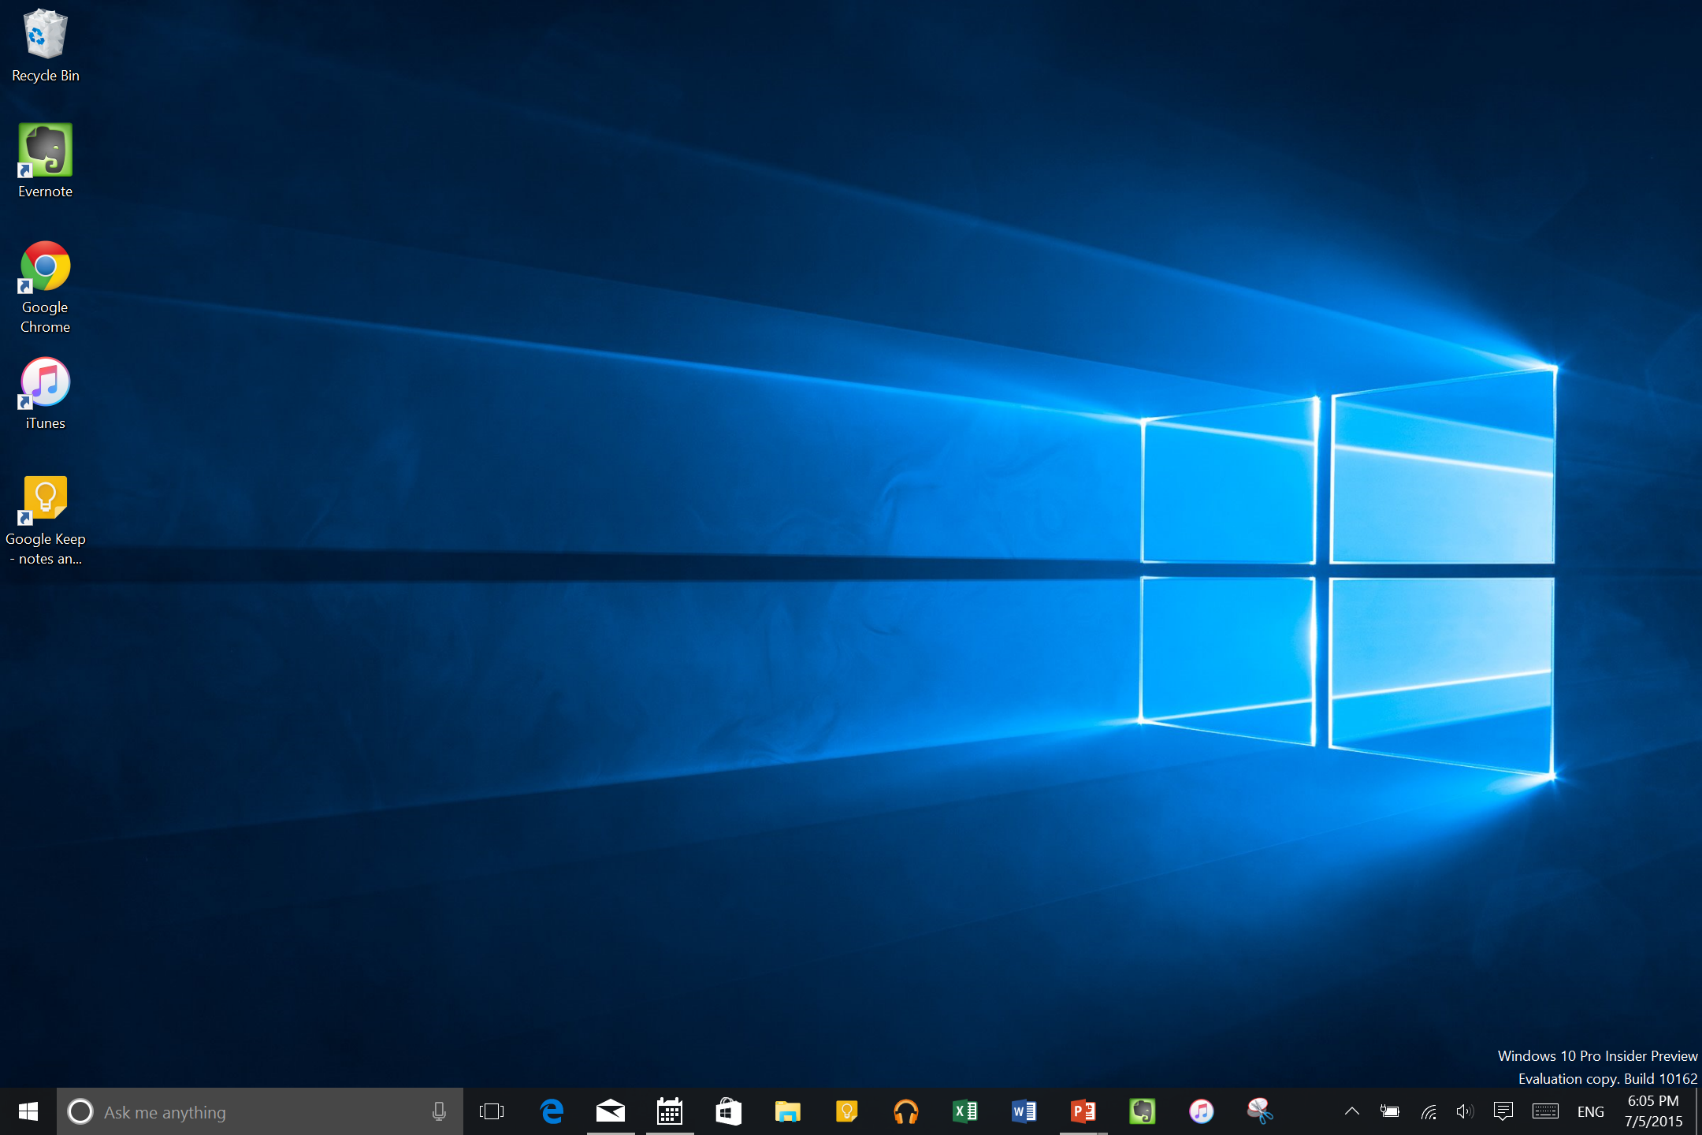Image resolution: width=1702 pixels, height=1135 pixels.
Task: Click the Cortana microphone icon
Action: [439, 1111]
